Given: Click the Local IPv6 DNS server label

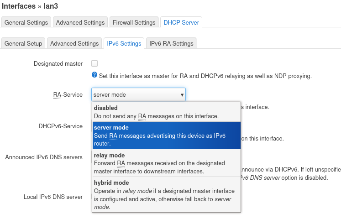Looking at the screenshot, I should point(53,197).
